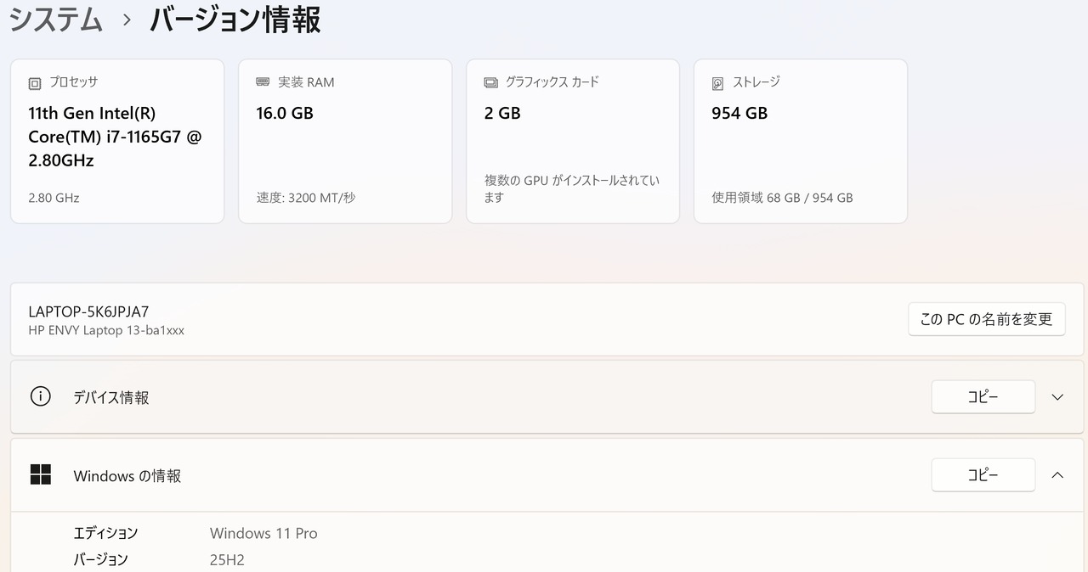
Task: Open the グラフィックス カード card
Action: [x=573, y=141]
